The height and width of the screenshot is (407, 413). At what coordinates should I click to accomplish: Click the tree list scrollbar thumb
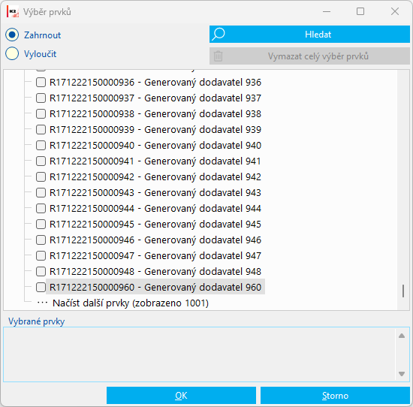pos(403,291)
